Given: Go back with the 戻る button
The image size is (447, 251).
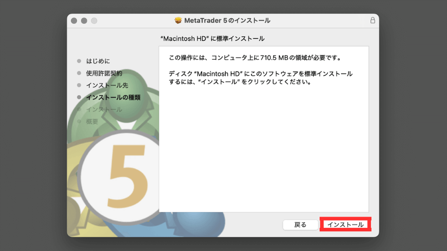Looking at the screenshot, I should click(x=300, y=225).
